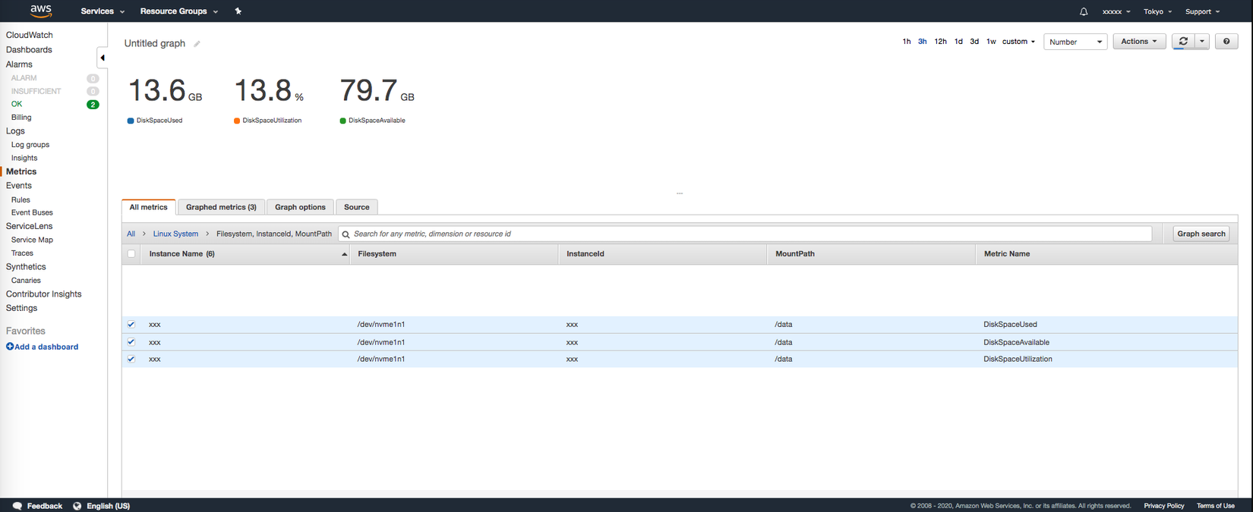Sort by the Metric Name column
The image size is (1253, 512).
tap(1007, 254)
